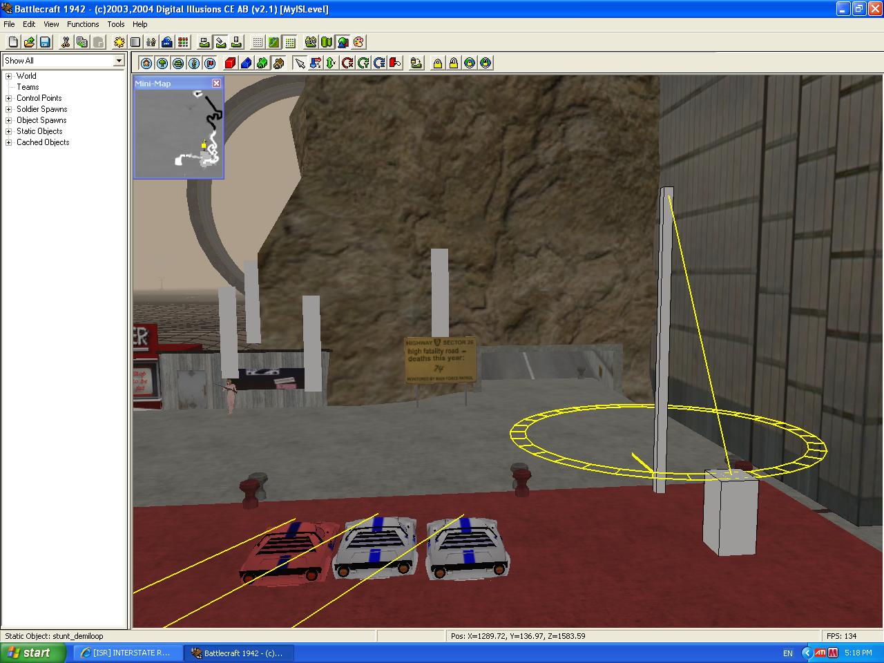The width and height of the screenshot is (884, 663).
Task: Select the Teams item in the tree
Action: [28, 87]
